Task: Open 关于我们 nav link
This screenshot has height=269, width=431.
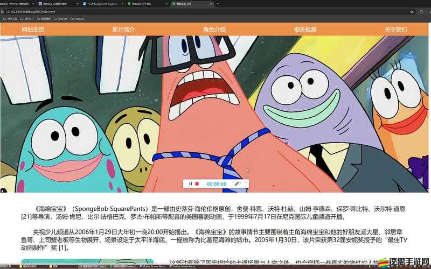Action: (x=395, y=30)
